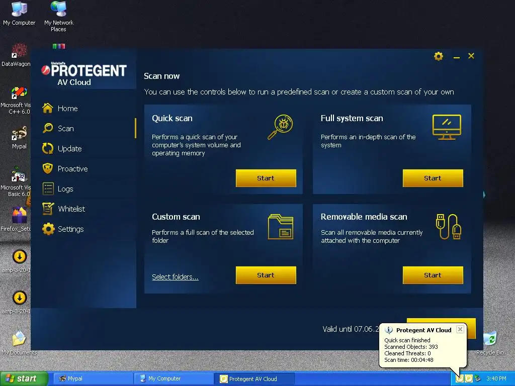The height and width of the screenshot is (386, 515).
Task: Select the My Documents desktop icon
Action: [19, 343]
